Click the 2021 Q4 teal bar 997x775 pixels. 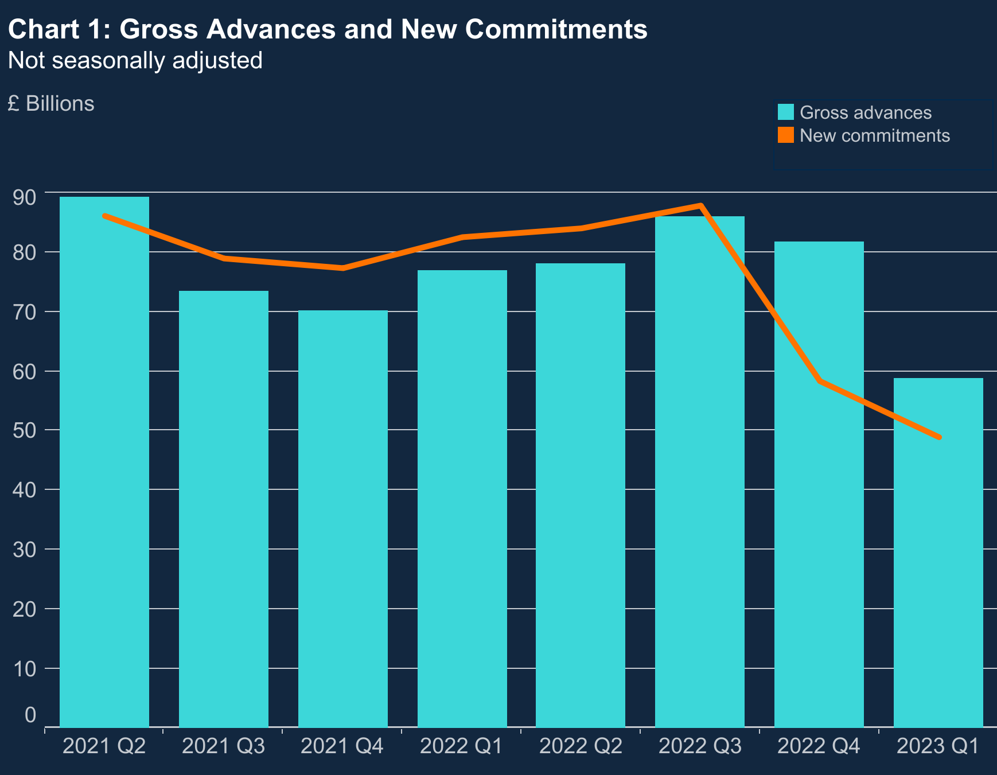pos(343,519)
